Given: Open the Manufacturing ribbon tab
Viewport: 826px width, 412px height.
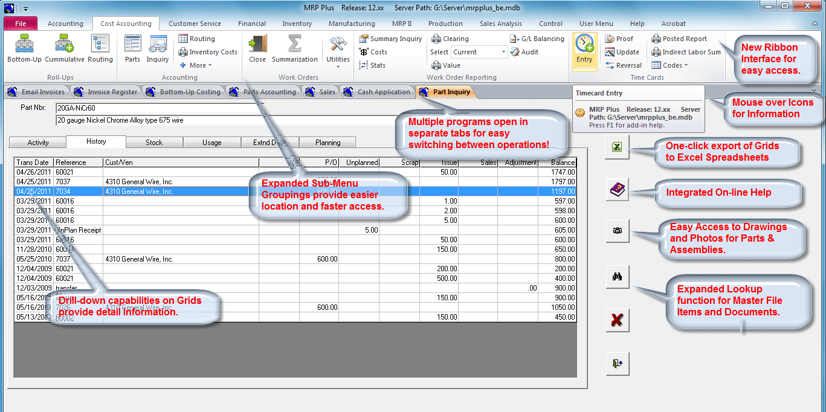Looking at the screenshot, I should [x=352, y=24].
